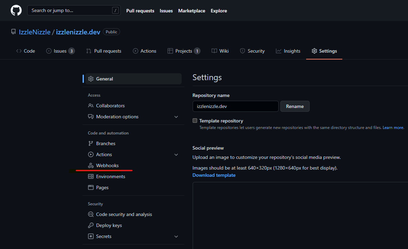Click the server icon beside Environments

(91, 176)
